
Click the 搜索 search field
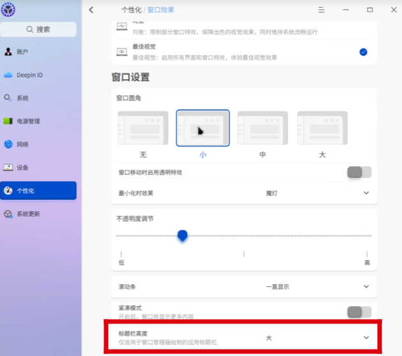[x=38, y=29]
